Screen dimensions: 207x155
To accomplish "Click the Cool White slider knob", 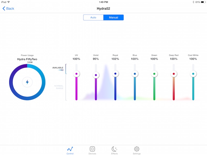I will coord(193,74).
